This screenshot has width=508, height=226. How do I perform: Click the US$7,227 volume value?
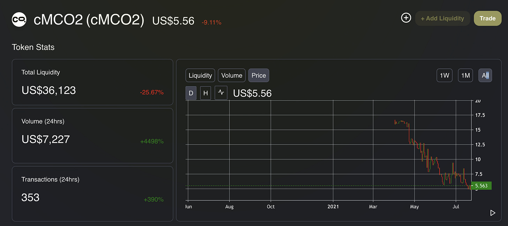coord(46,139)
